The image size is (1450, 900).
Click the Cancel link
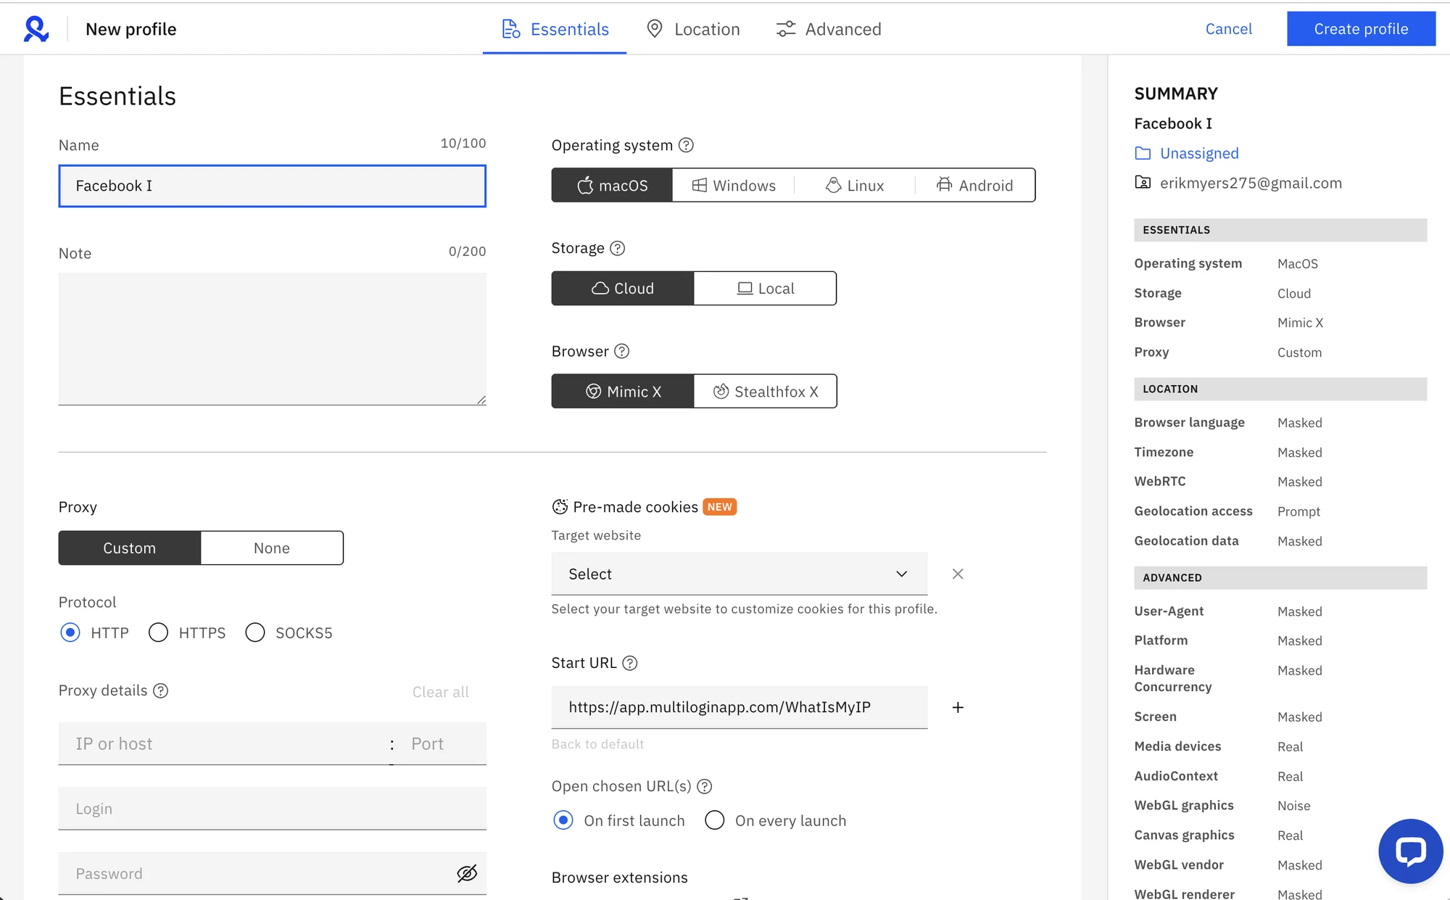click(1228, 29)
